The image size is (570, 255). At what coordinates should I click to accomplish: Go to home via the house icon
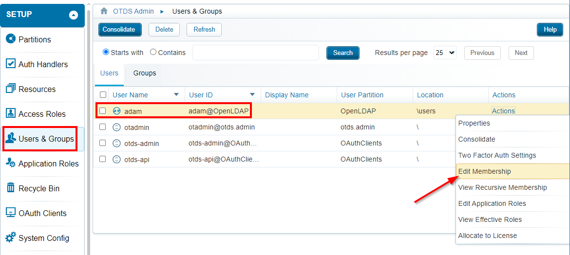[104, 11]
